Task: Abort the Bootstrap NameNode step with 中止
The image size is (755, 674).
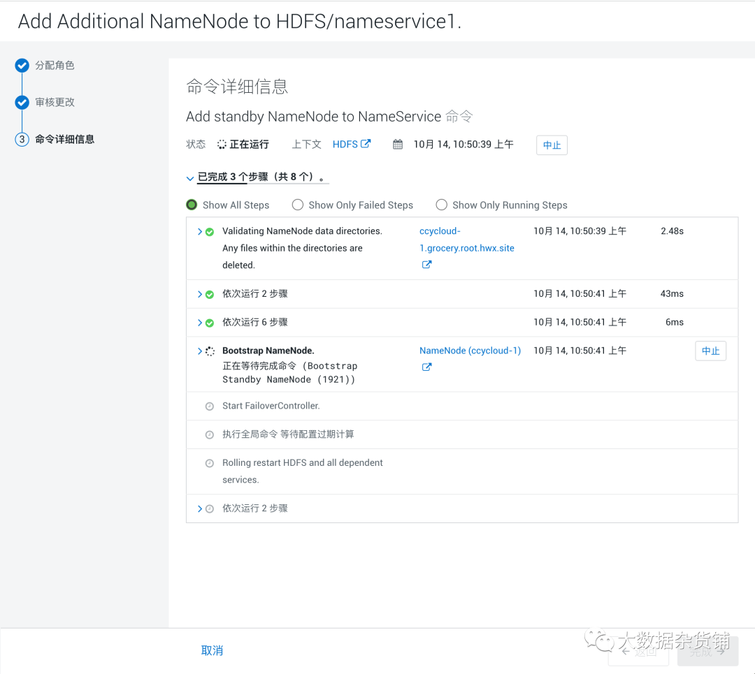Action: (711, 351)
